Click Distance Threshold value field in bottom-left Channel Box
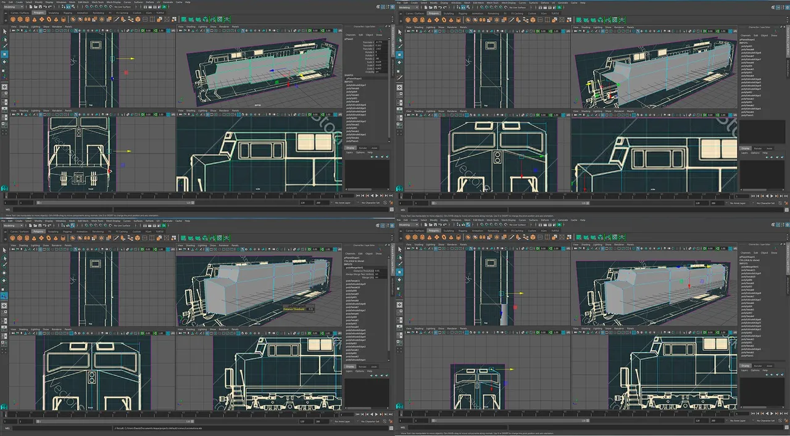The image size is (790, 436). (x=380, y=271)
